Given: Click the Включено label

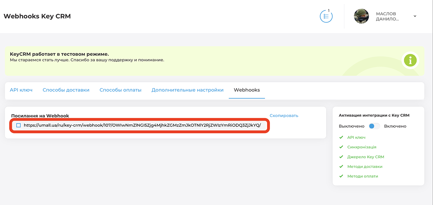Looking at the screenshot, I should (x=395, y=126).
